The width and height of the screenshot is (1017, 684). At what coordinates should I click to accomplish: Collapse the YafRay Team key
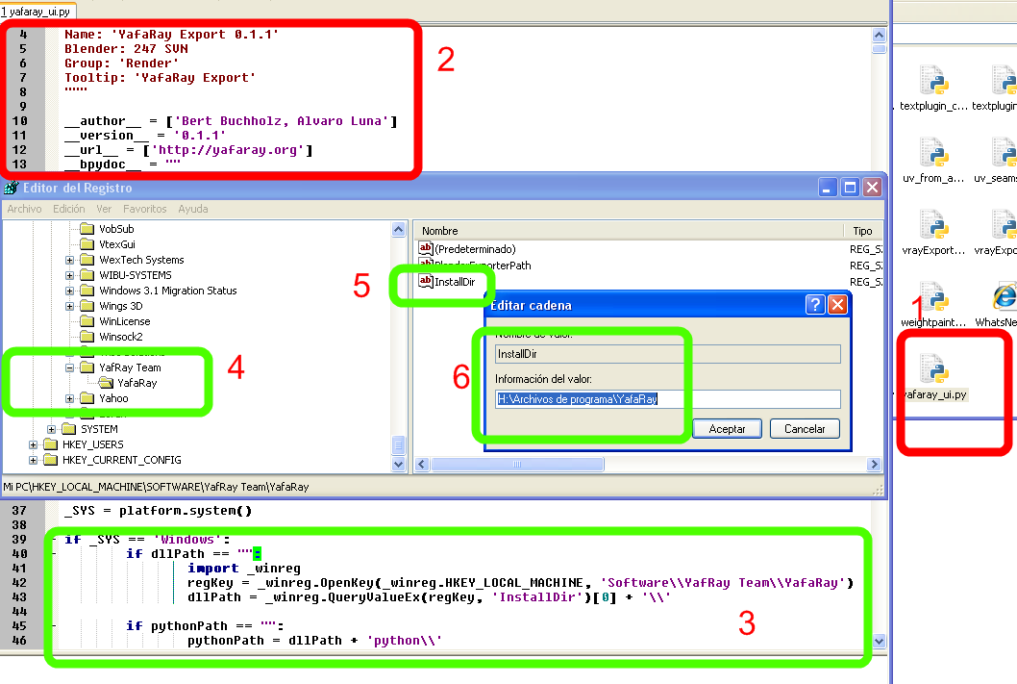(69, 367)
